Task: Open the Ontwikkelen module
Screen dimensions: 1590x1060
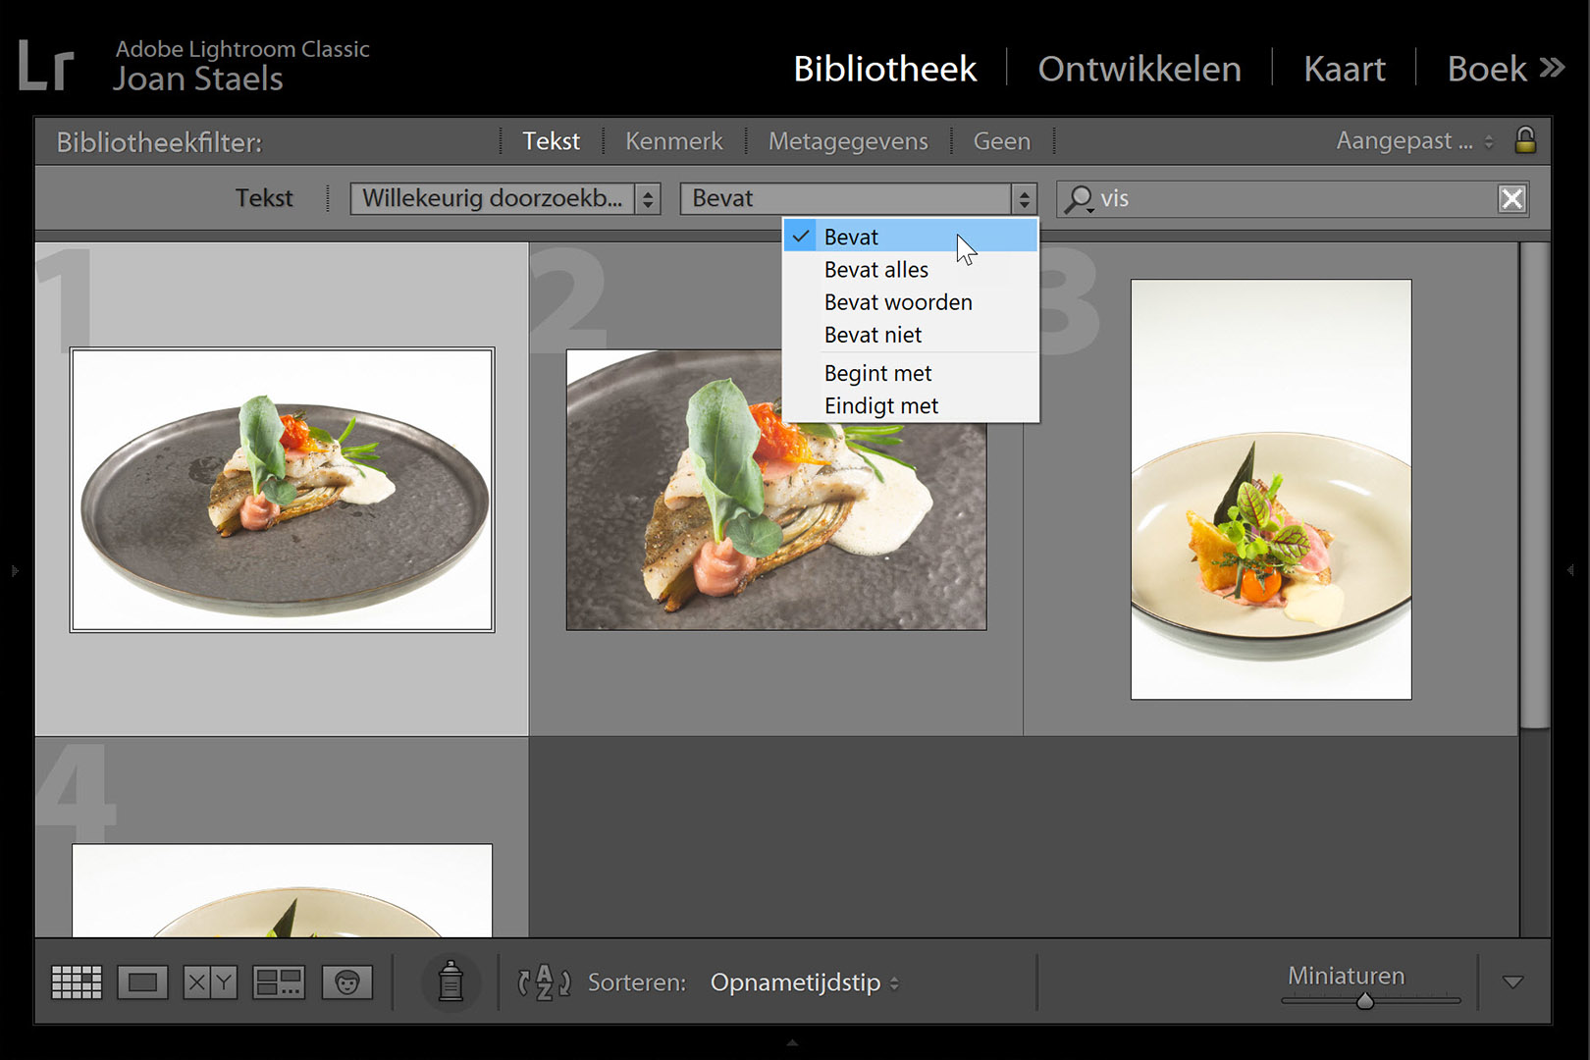Action: 1139,69
